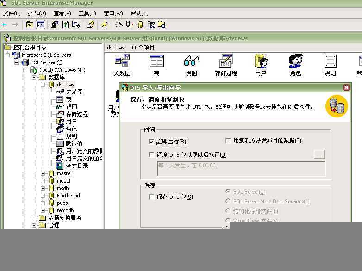Collapse the Microsoft SQL Servers node
Screen dimensions: 362x271
point(7,55)
